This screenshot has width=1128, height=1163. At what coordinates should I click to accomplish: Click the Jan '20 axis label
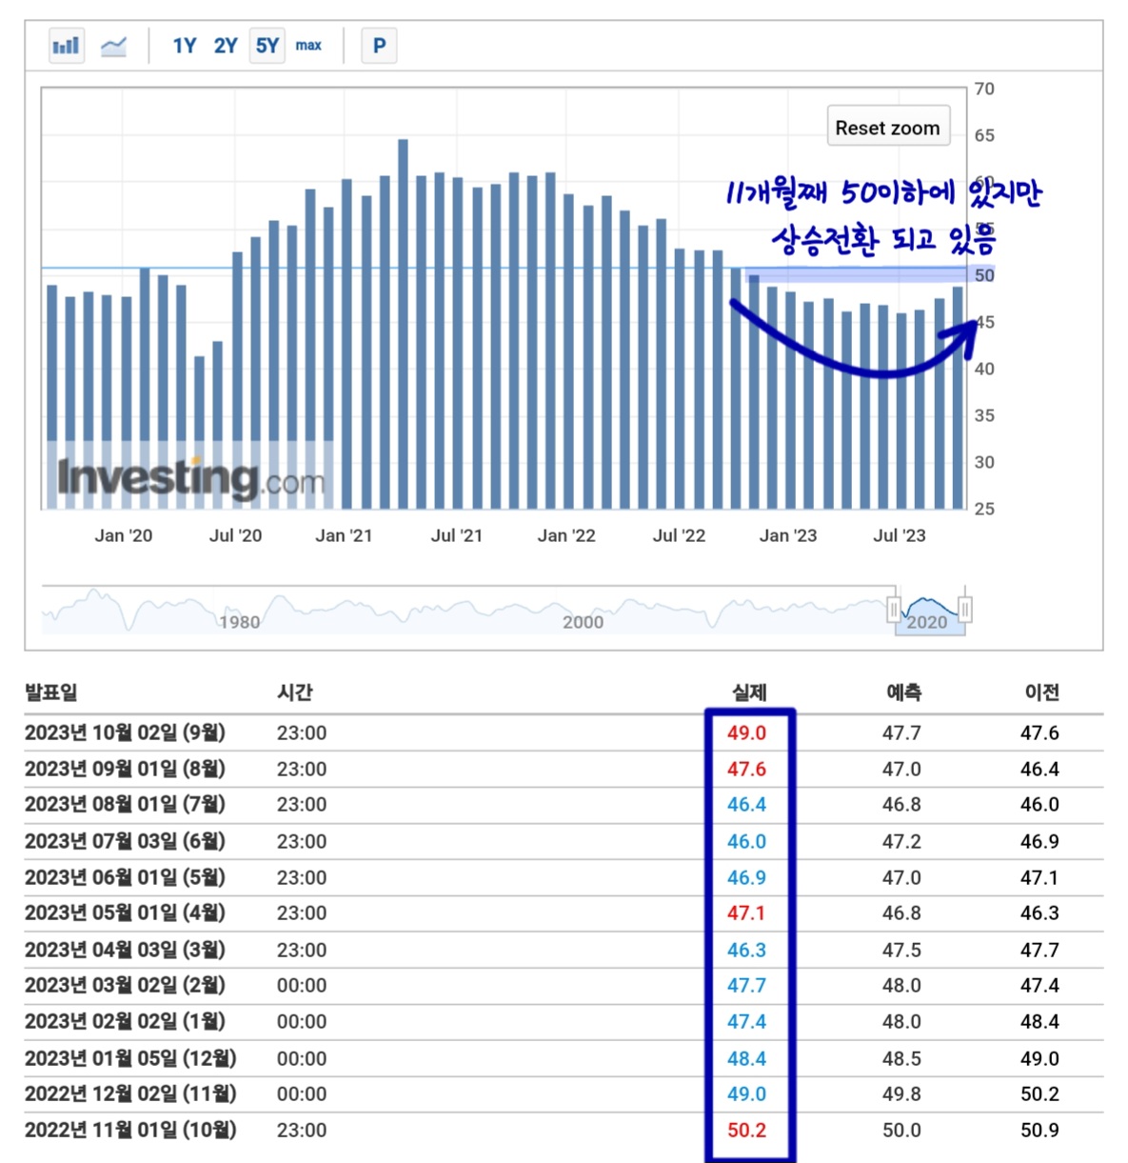pos(124,535)
